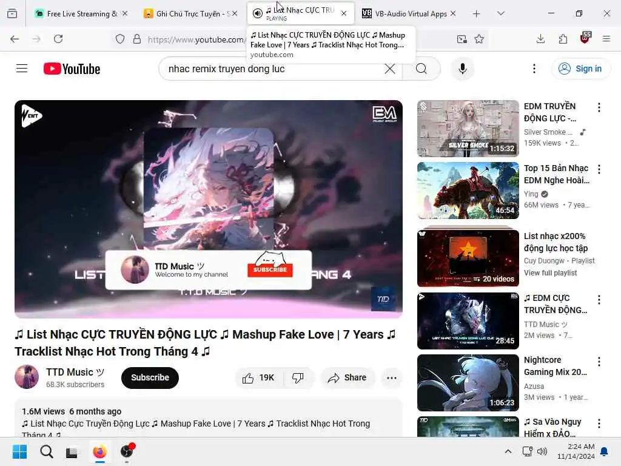Share this video
This screenshot has width=621, height=466.
pyautogui.click(x=347, y=378)
